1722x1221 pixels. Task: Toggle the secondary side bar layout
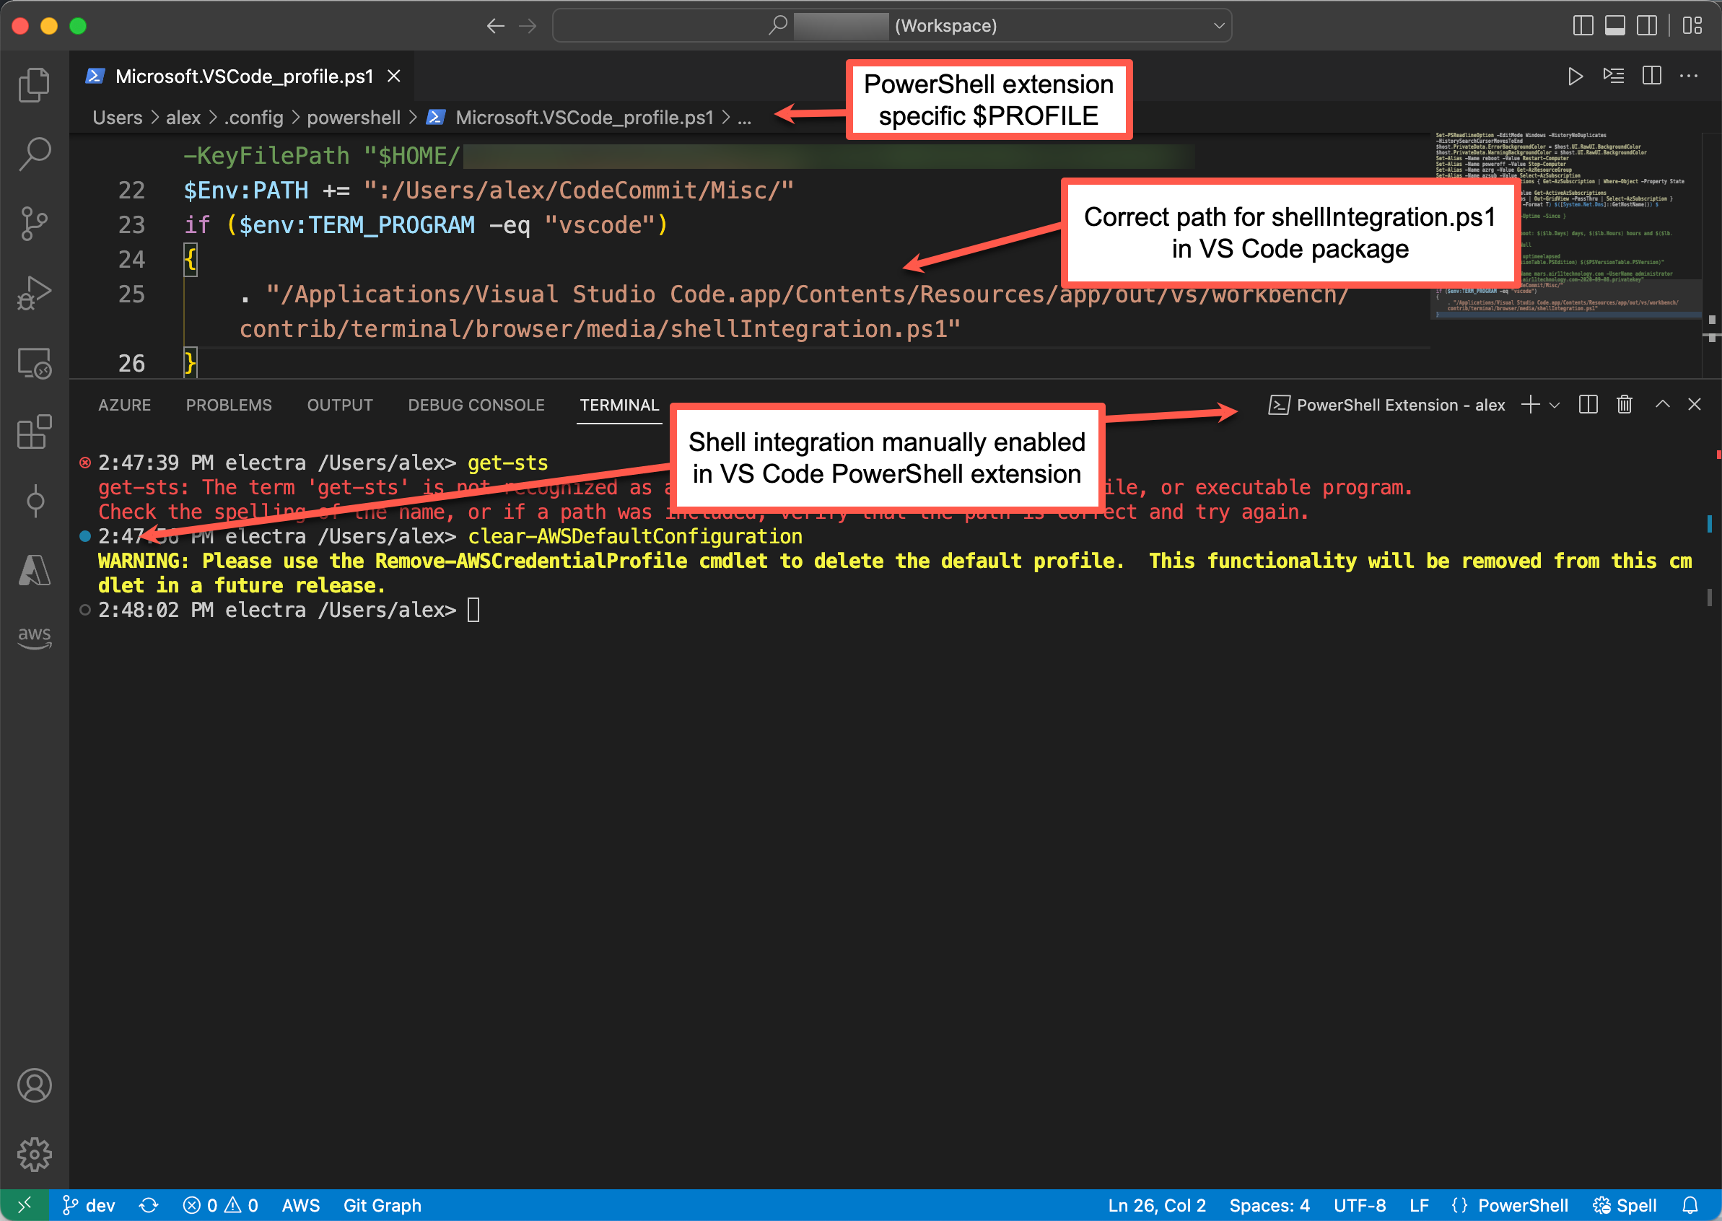[1647, 25]
